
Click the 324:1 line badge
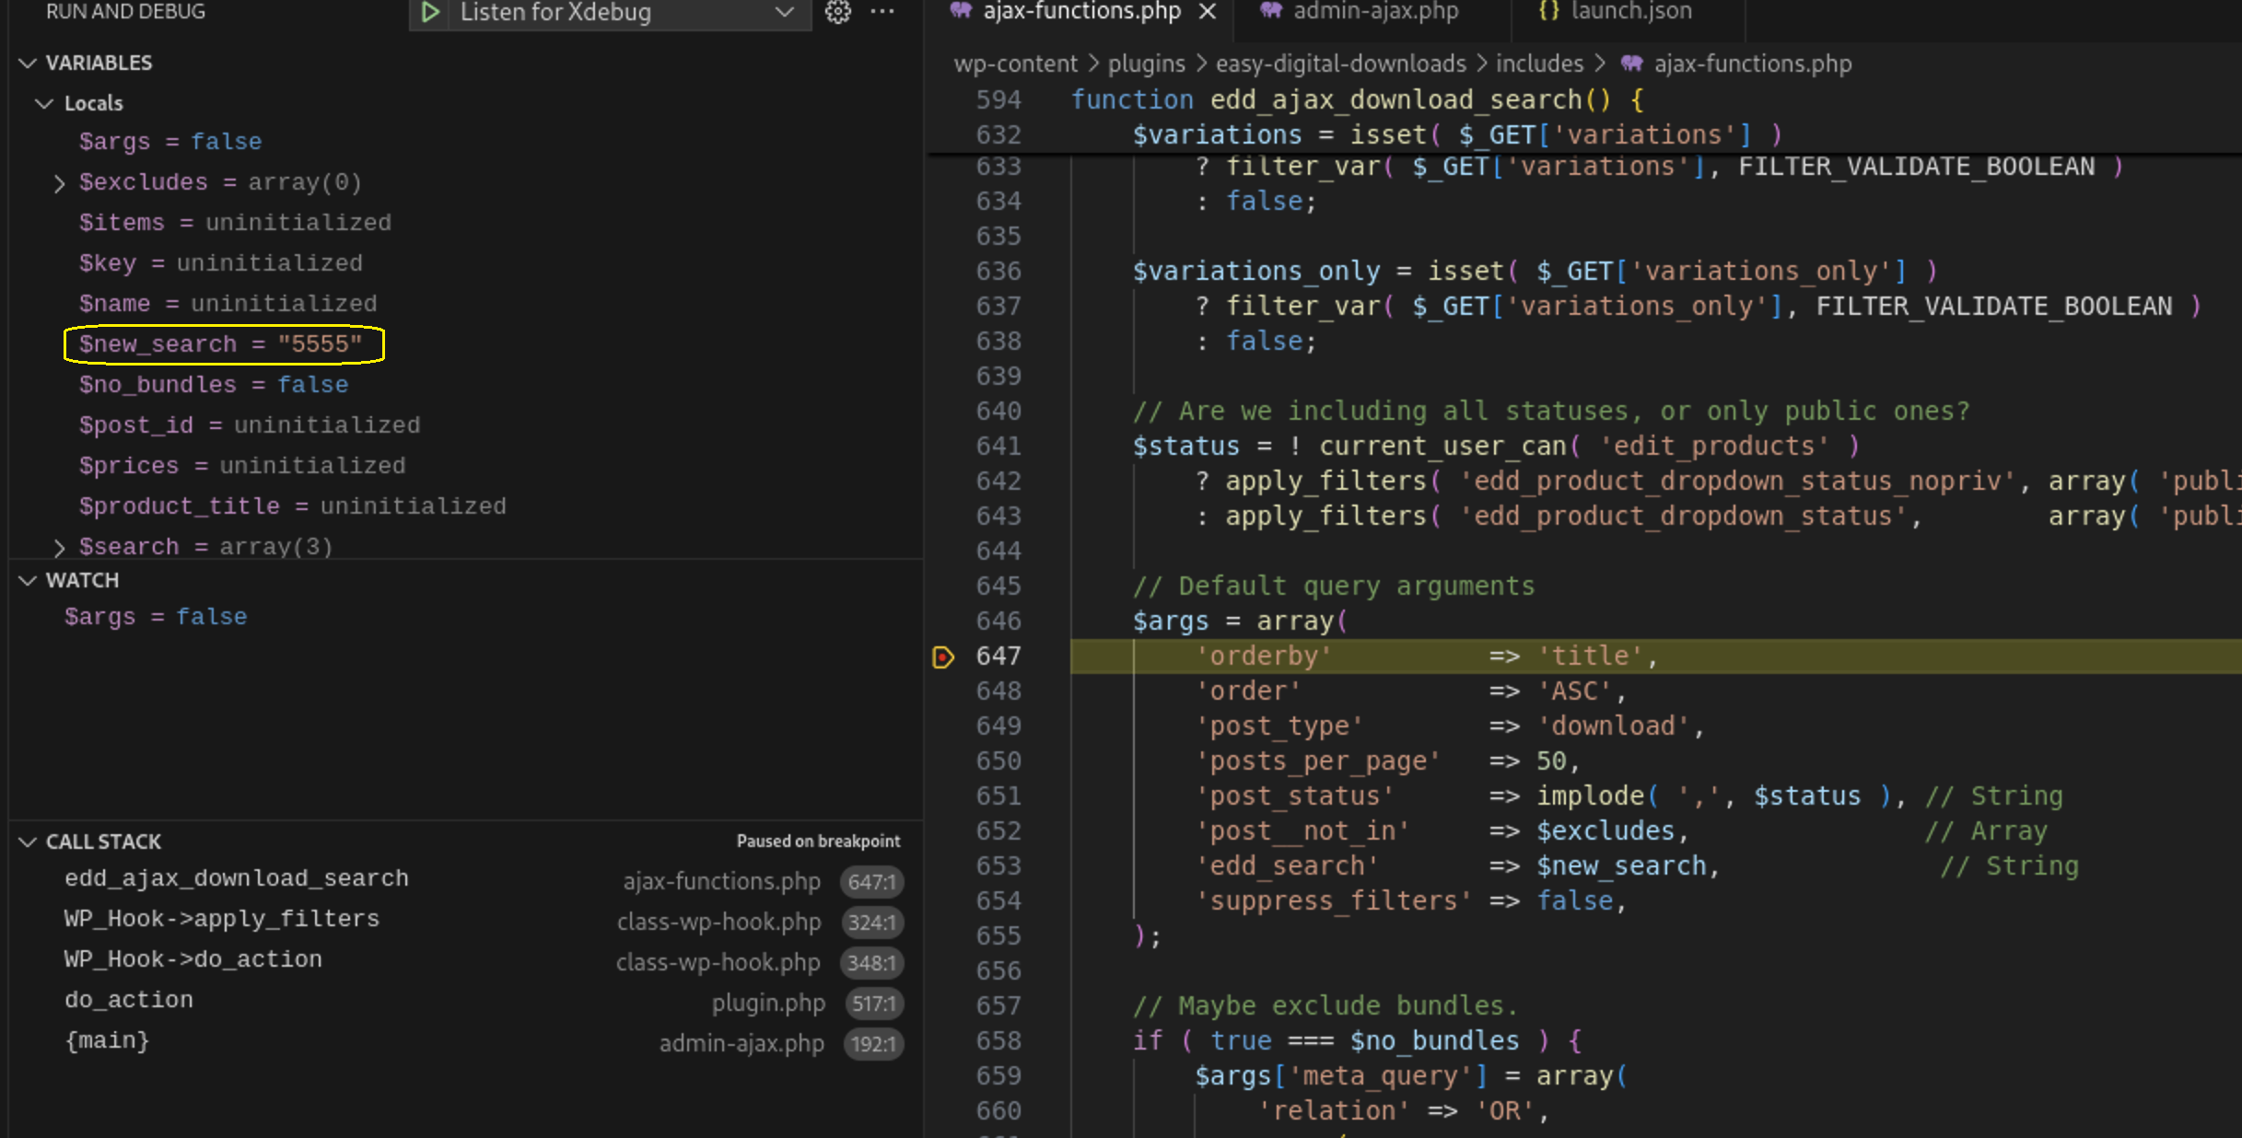coord(871,923)
